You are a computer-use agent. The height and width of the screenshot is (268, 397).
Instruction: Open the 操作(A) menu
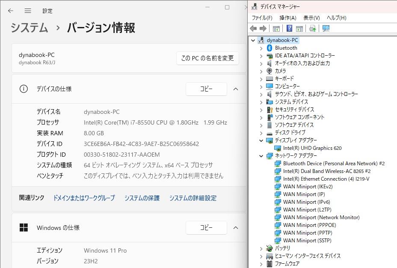(288, 18)
